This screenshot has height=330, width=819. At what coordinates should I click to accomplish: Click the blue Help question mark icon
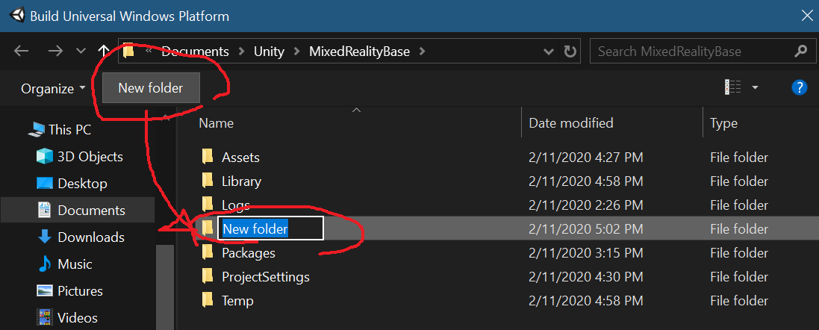[800, 87]
